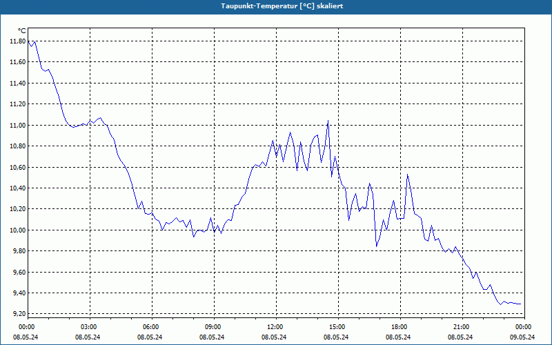The width and height of the screenshot is (552, 345).
Task: Select the 10,60 y-axis value
Action: point(18,167)
